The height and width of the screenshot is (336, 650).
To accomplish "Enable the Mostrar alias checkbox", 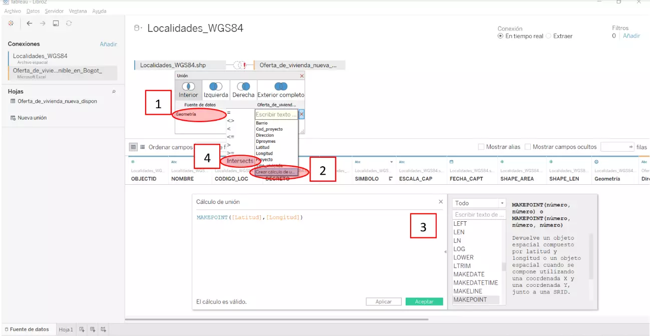I will [x=481, y=147].
